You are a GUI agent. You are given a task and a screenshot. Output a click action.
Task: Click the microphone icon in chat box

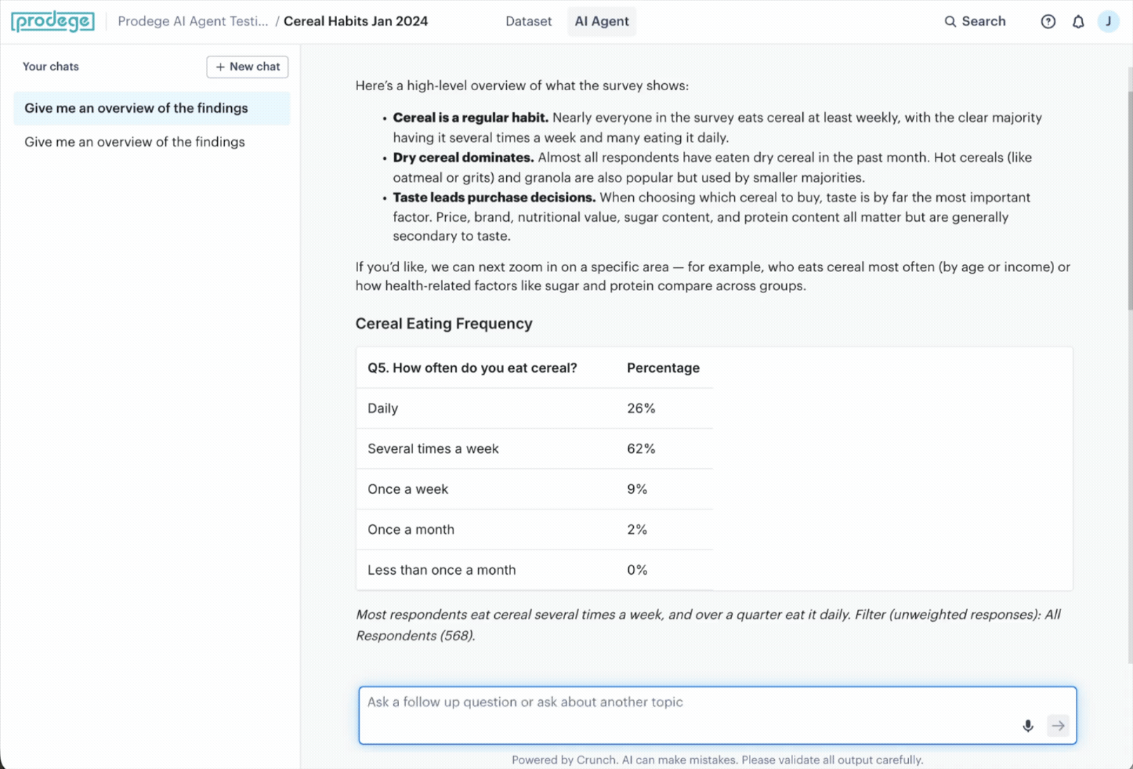(1028, 726)
